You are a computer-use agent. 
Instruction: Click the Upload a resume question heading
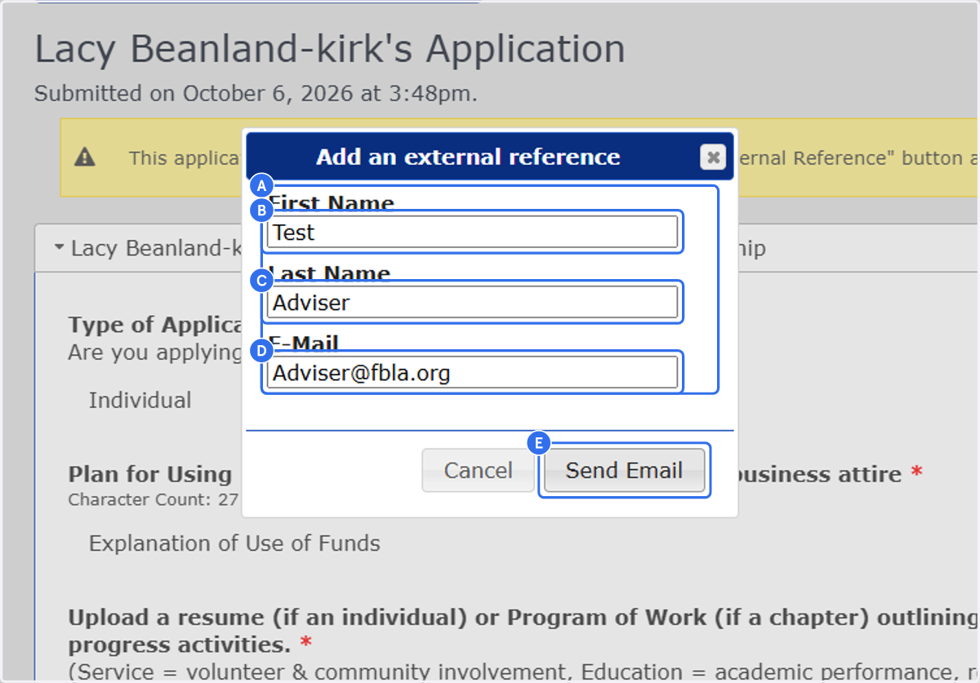point(523,631)
